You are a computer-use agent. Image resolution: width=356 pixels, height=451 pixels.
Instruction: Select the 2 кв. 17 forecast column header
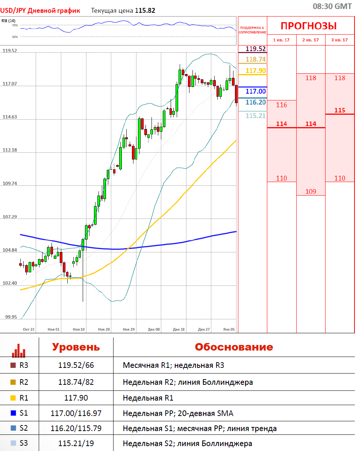tap(311, 40)
